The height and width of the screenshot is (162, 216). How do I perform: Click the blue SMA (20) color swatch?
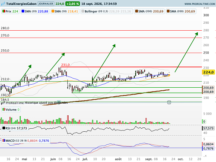23,11
